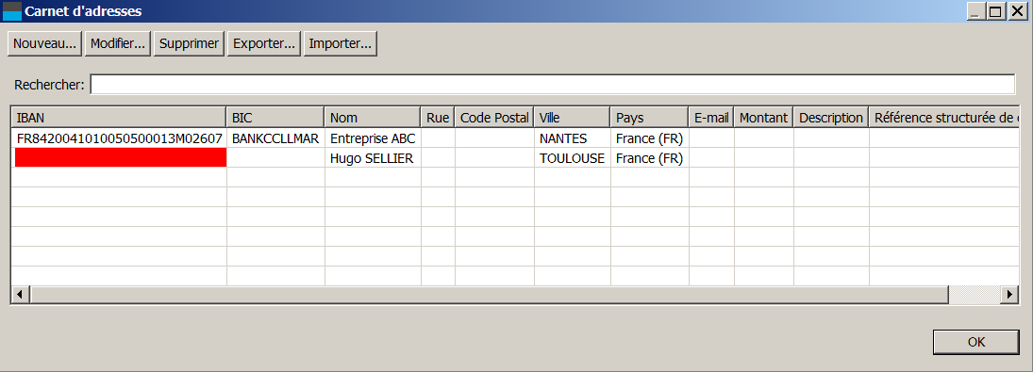The width and height of the screenshot is (1033, 372).
Task: Sort by the BIC column header
Action: [x=275, y=118]
